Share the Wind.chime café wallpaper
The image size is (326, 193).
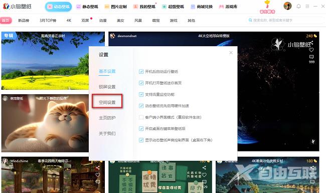(x=97, y=167)
